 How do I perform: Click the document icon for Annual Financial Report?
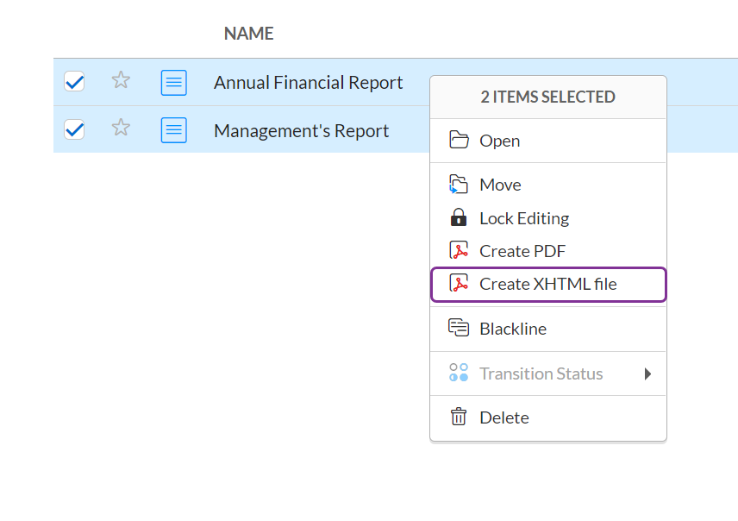pos(174,83)
